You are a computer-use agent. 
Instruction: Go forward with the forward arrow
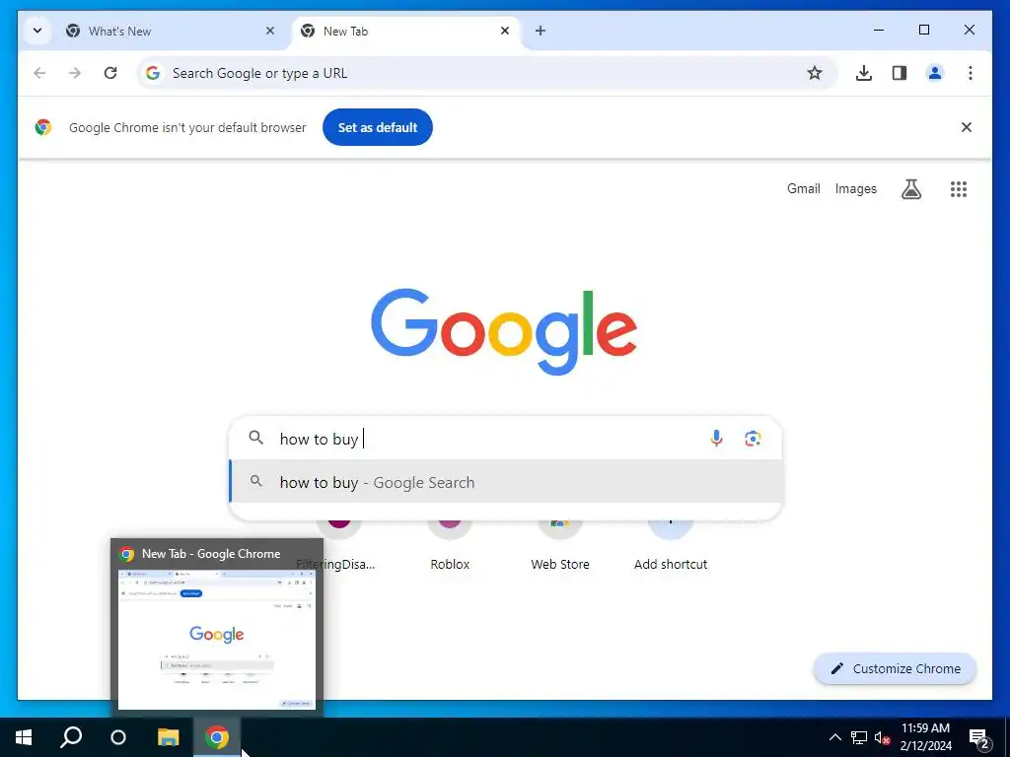pyautogui.click(x=75, y=73)
